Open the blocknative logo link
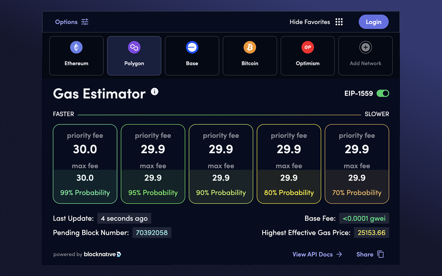This screenshot has width=442, height=276. click(x=103, y=254)
